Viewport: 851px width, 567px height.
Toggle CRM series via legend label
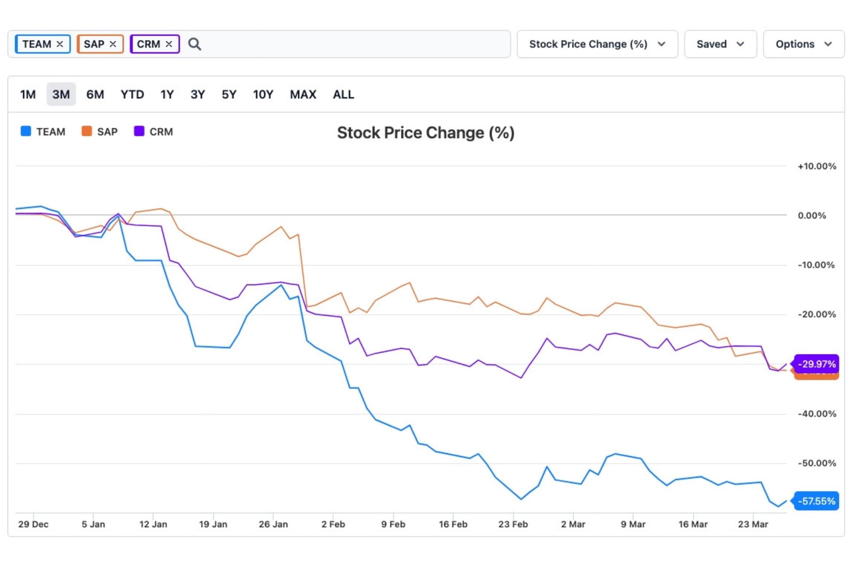pos(161,132)
